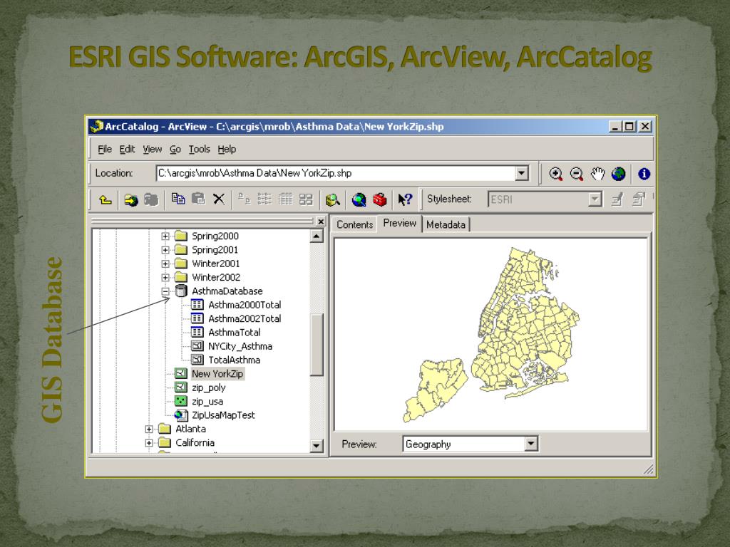Click the Disconnect from Folder icon
This screenshot has height=547, width=730.
pyautogui.click(x=151, y=200)
